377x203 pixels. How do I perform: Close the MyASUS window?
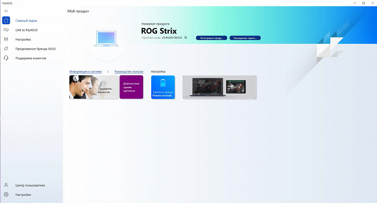(373, 3)
